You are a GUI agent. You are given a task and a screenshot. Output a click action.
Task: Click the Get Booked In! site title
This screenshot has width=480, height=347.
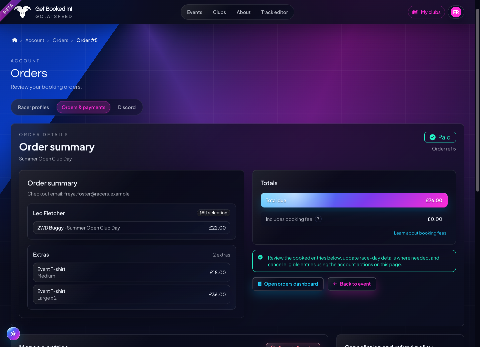coord(54,9)
